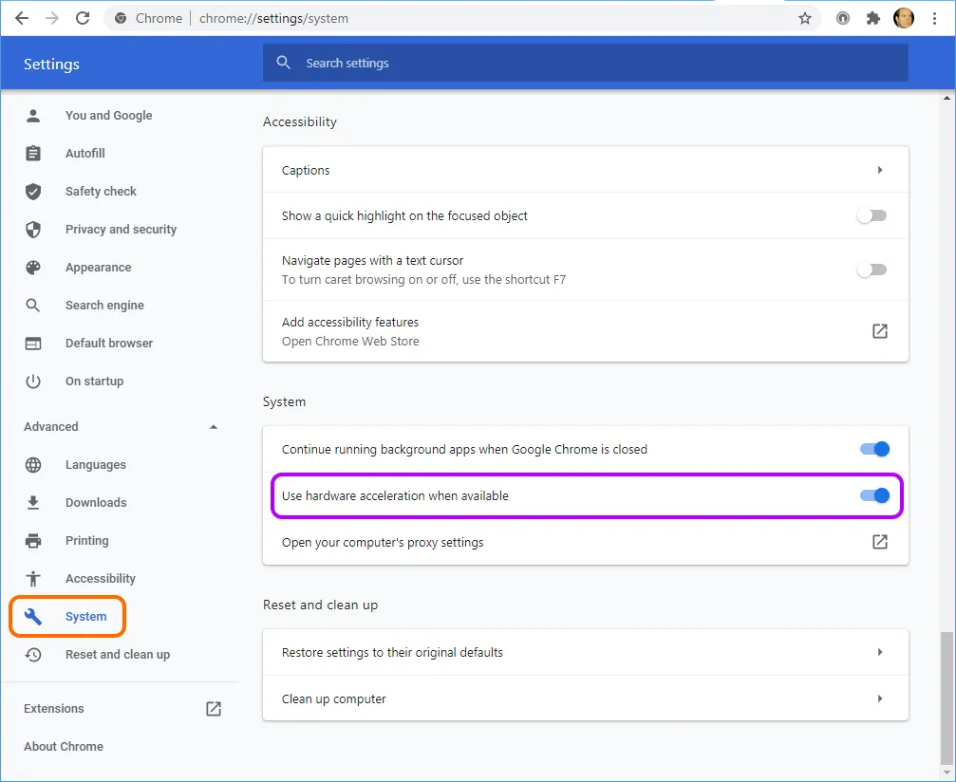Click the magnifier icon in Search settings
This screenshot has width=956, height=782.
[x=284, y=63]
